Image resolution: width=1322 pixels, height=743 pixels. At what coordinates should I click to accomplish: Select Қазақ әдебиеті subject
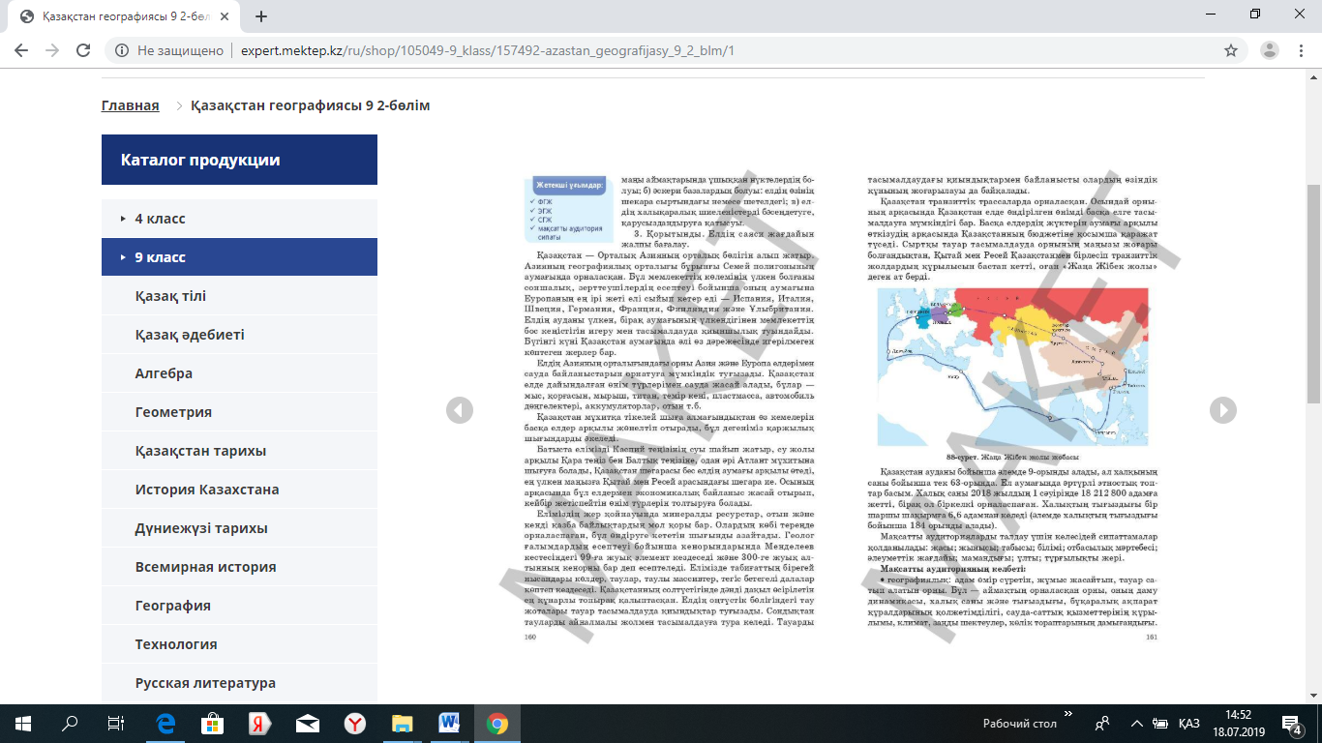point(239,335)
